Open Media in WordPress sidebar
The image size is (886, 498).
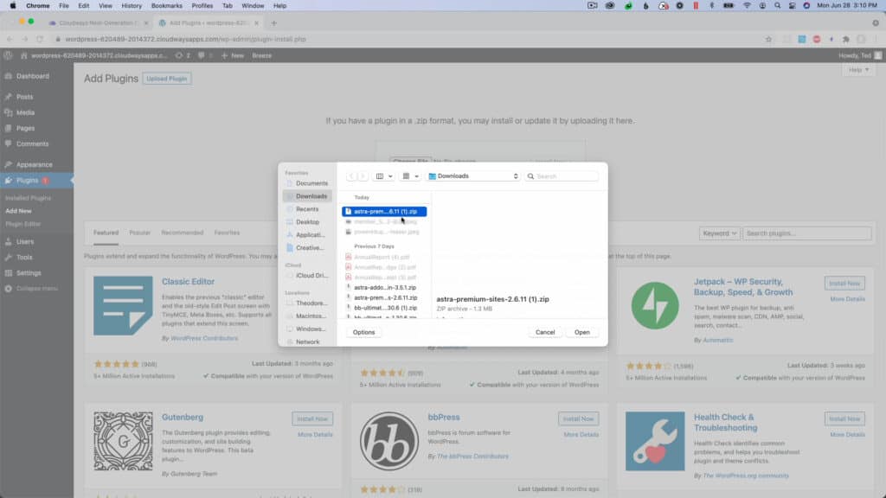point(25,113)
